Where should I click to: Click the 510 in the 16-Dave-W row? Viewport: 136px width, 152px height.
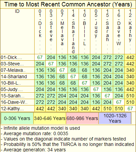(x=130, y=102)
